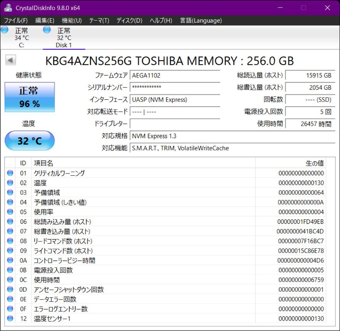Click raw value 000000000004D6
The image size is (340, 331).
[301, 260]
